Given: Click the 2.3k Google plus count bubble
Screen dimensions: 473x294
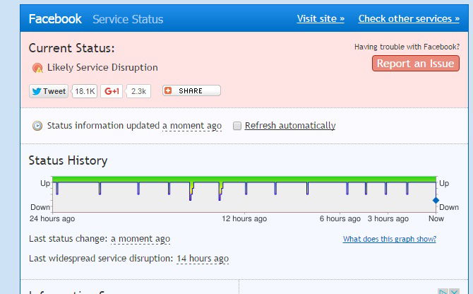Looking at the screenshot, I should tap(139, 91).
